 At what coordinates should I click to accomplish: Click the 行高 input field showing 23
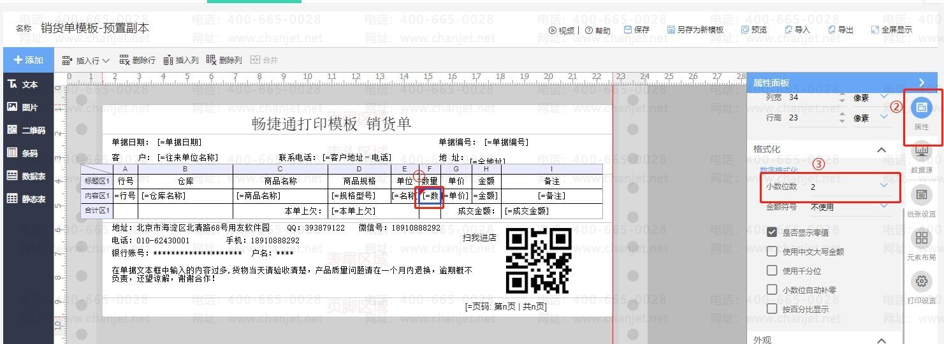811,118
